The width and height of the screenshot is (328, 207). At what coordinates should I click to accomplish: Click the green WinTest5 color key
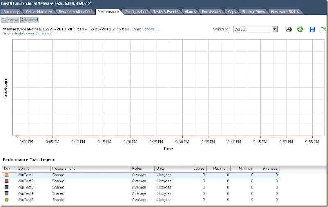(7, 200)
